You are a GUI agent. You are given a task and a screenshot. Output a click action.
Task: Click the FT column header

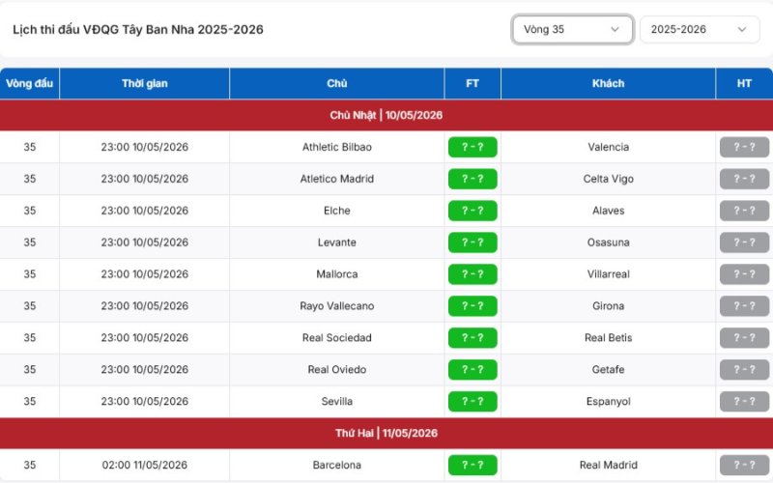(x=472, y=83)
